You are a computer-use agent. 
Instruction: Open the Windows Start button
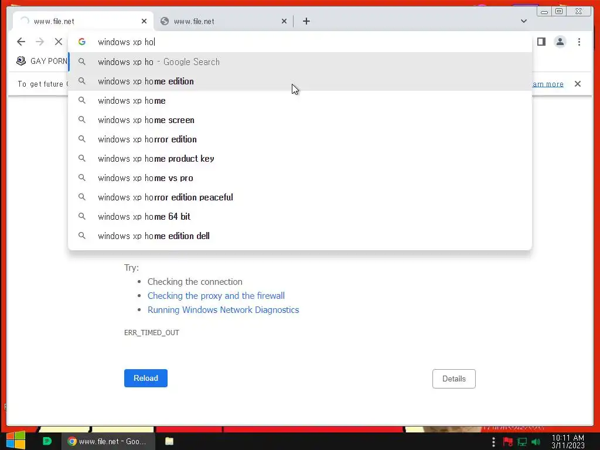tap(15, 441)
